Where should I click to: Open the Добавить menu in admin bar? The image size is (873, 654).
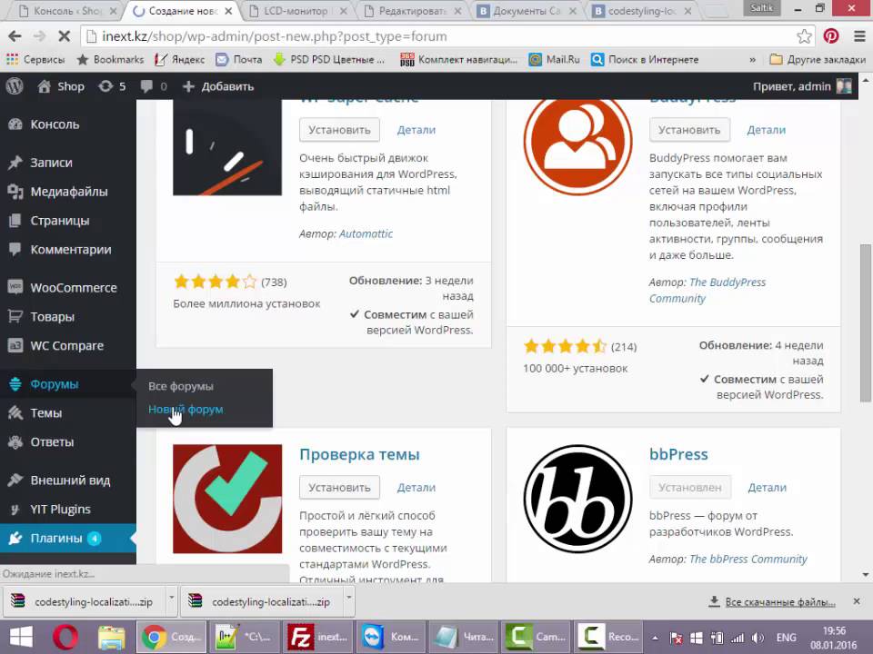(217, 86)
